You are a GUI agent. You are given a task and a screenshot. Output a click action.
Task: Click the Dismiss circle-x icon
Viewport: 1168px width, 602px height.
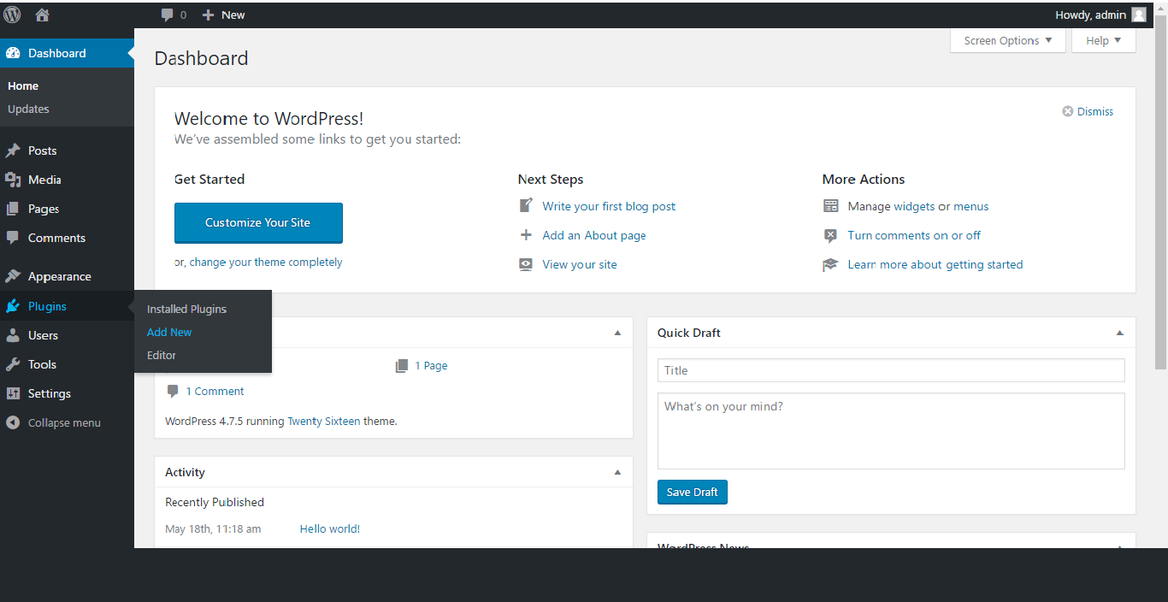pyautogui.click(x=1067, y=111)
